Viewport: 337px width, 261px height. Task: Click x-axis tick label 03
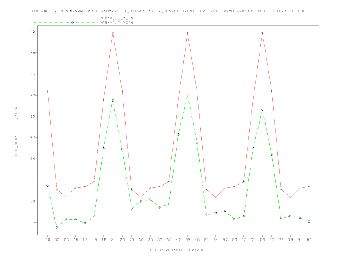(57, 240)
